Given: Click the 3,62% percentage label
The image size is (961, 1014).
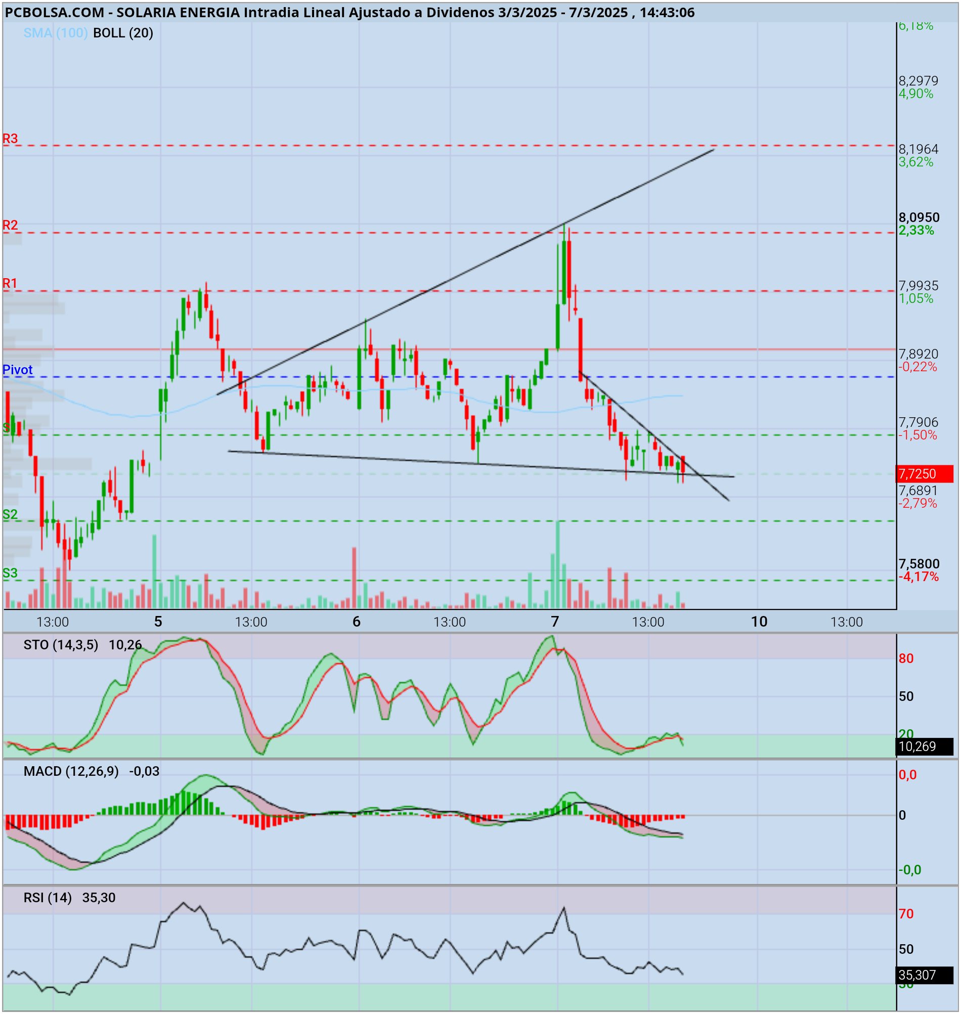Looking at the screenshot, I should (x=916, y=162).
